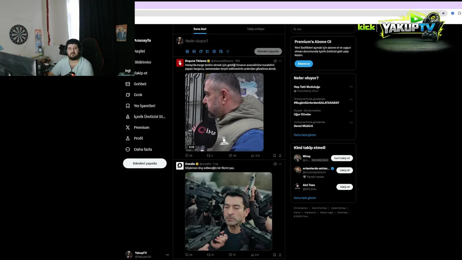462x260 pixels.
Task: Reply to the Boşuna Tıklama post
Action: click(188, 156)
